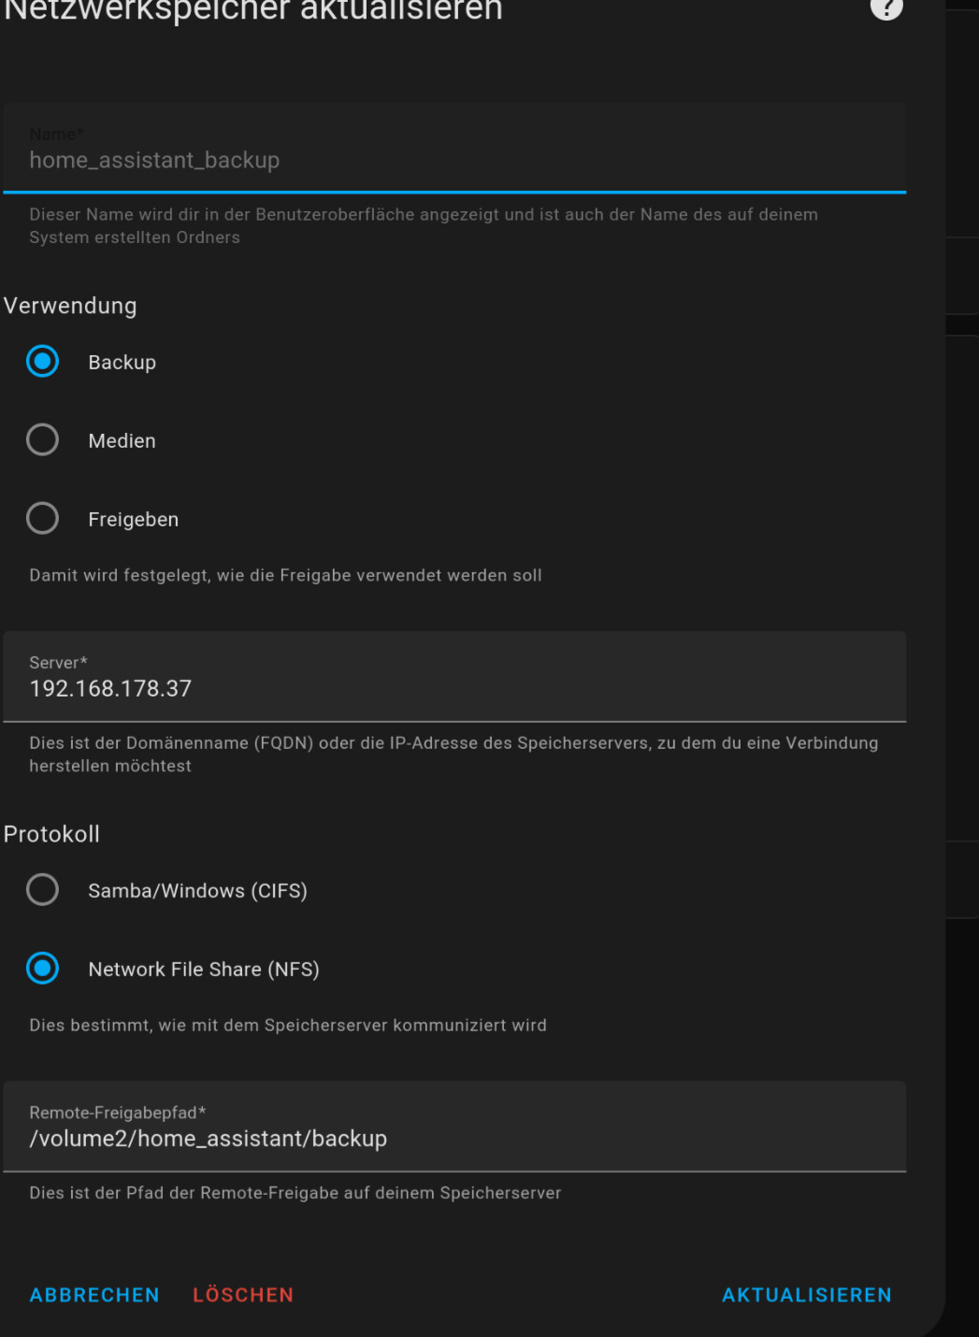Click the "Network File Share (NFS)" label text
The width and height of the screenshot is (979, 1337).
click(204, 970)
